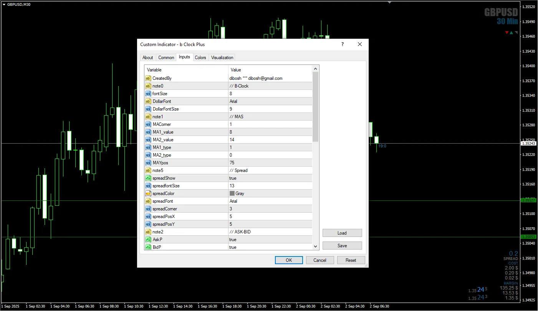
Task: Click the OK button
Action: (x=289, y=260)
